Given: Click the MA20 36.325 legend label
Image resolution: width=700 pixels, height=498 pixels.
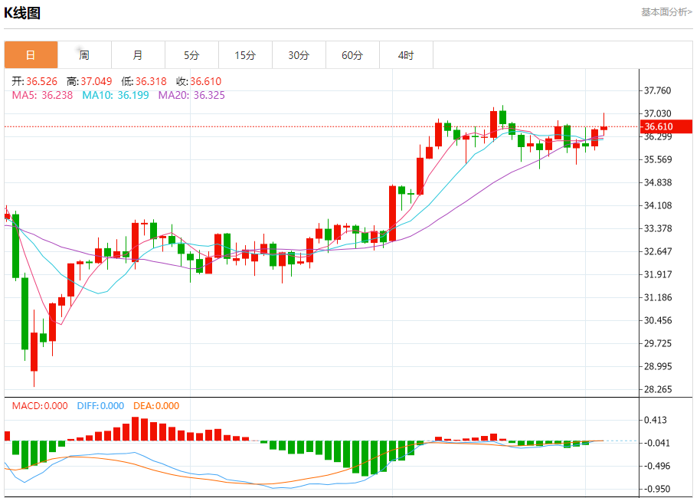Looking at the screenshot, I should point(191,95).
